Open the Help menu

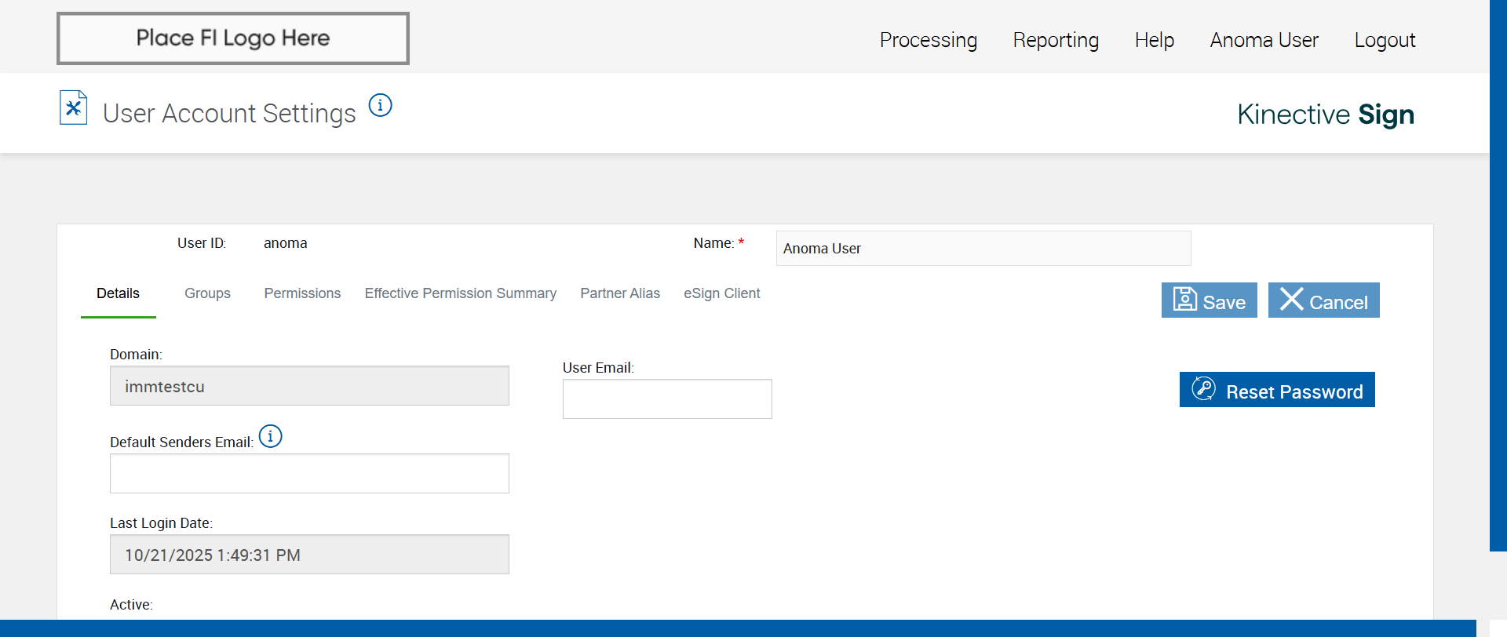[1154, 40]
